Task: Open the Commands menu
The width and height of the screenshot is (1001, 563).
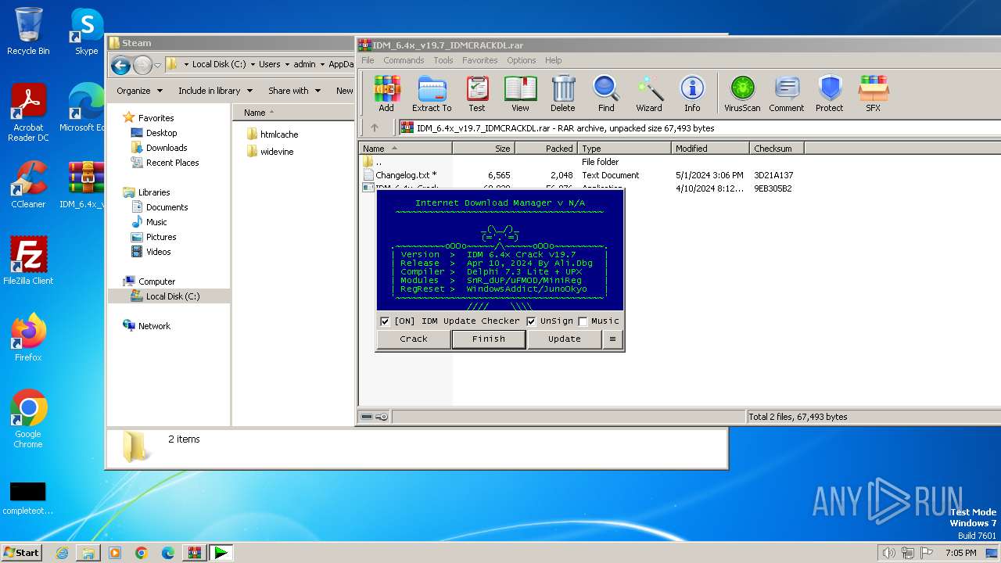Action: tap(404, 60)
